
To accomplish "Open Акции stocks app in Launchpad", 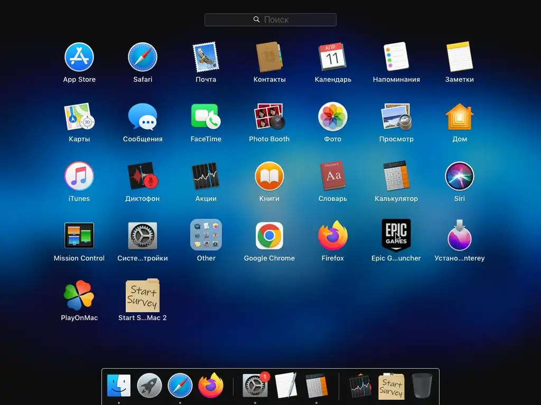I will pyautogui.click(x=206, y=176).
